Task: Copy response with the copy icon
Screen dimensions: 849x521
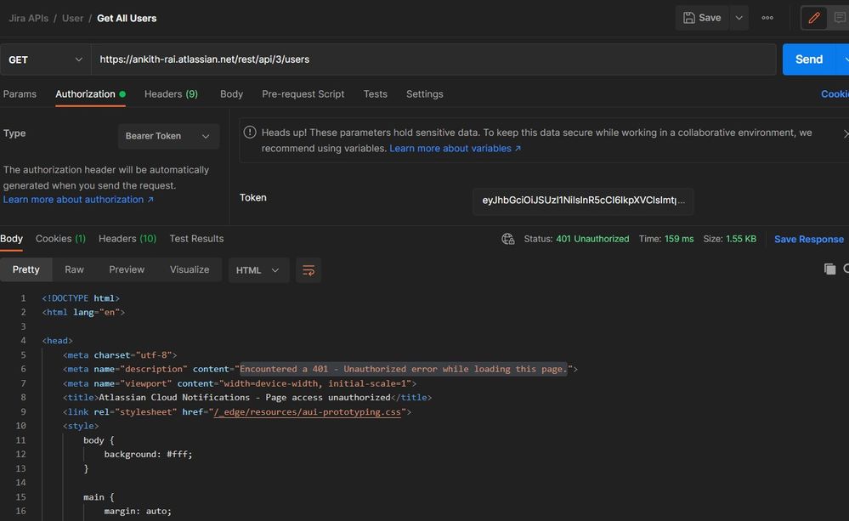Action: coord(829,269)
